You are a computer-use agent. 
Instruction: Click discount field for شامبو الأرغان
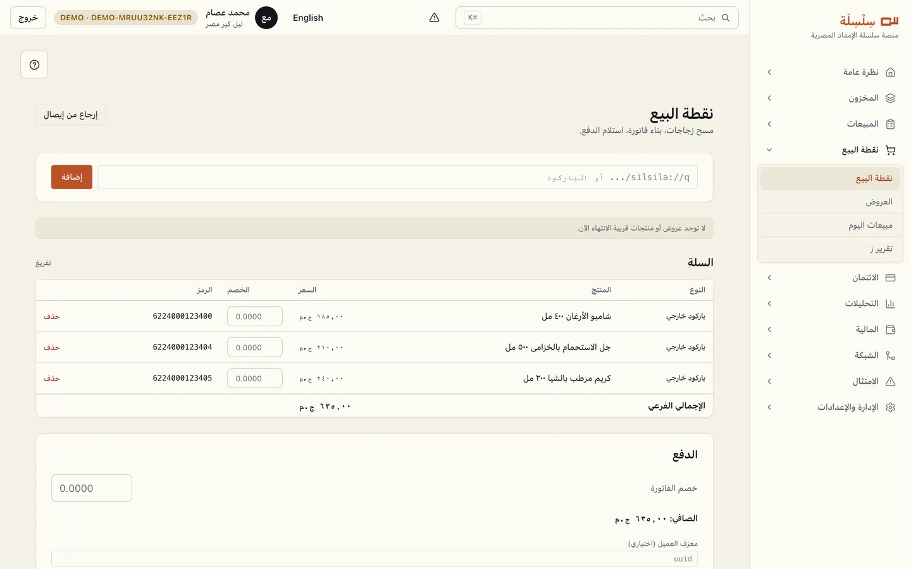(x=255, y=316)
